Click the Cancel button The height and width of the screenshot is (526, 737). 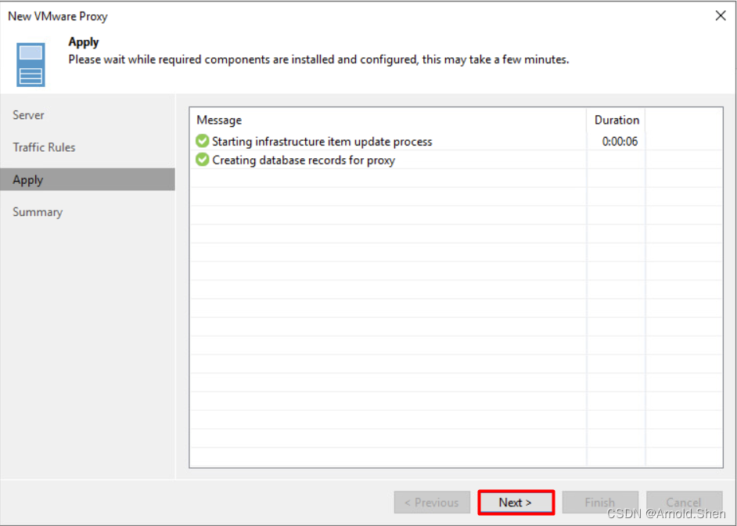(684, 502)
